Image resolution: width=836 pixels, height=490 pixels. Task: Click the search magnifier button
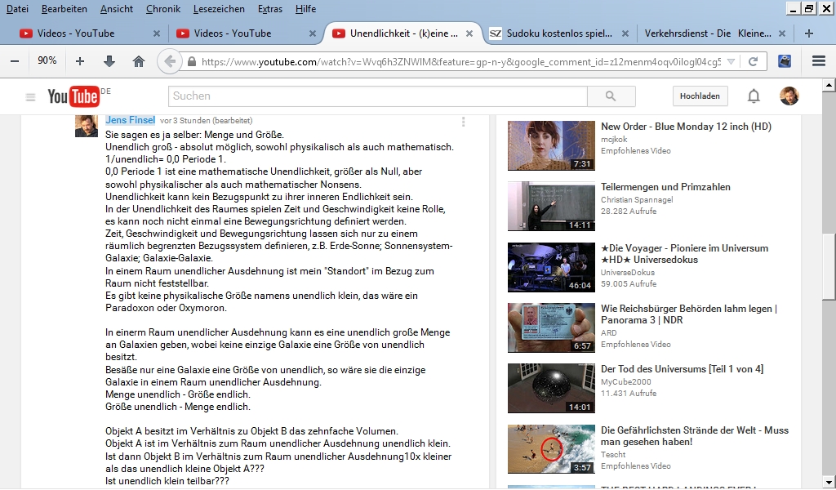click(610, 96)
